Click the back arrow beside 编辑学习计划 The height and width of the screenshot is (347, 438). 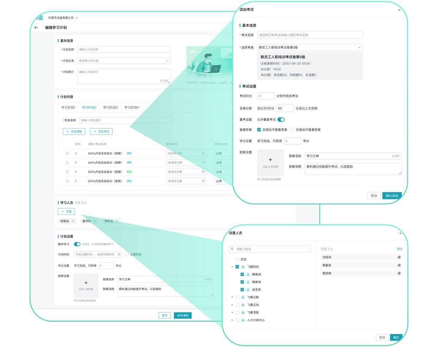pos(36,28)
